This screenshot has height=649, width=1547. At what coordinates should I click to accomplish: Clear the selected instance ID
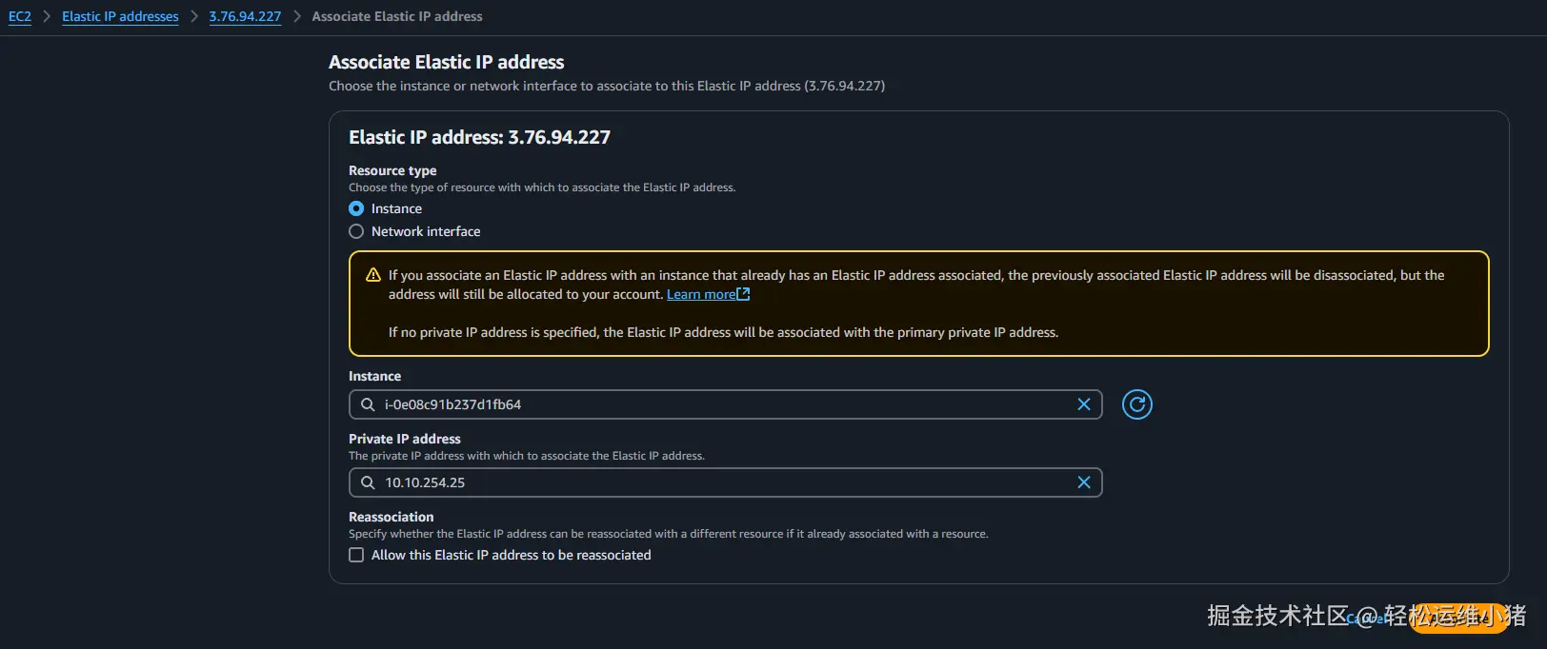tap(1083, 404)
